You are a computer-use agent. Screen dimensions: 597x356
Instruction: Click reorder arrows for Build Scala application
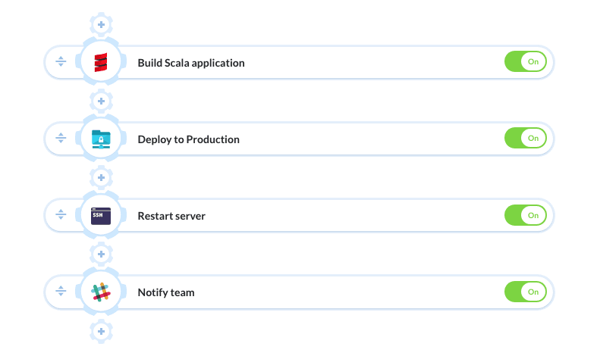click(x=61, y=62)
